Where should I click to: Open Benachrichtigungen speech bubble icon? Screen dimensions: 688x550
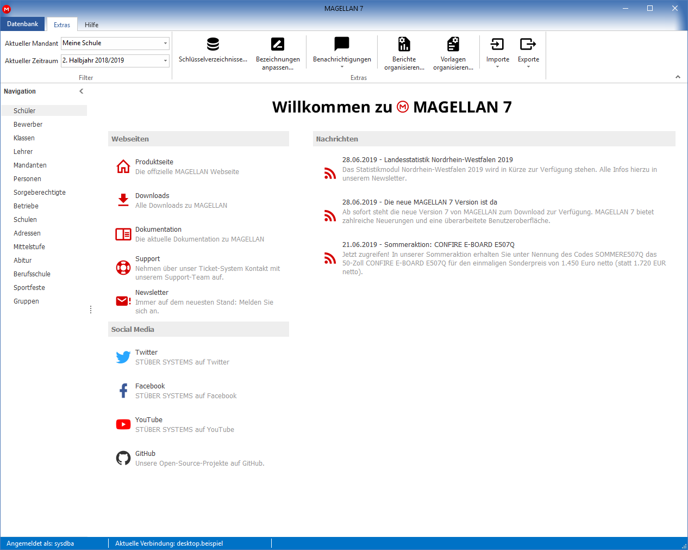(342, 44)
